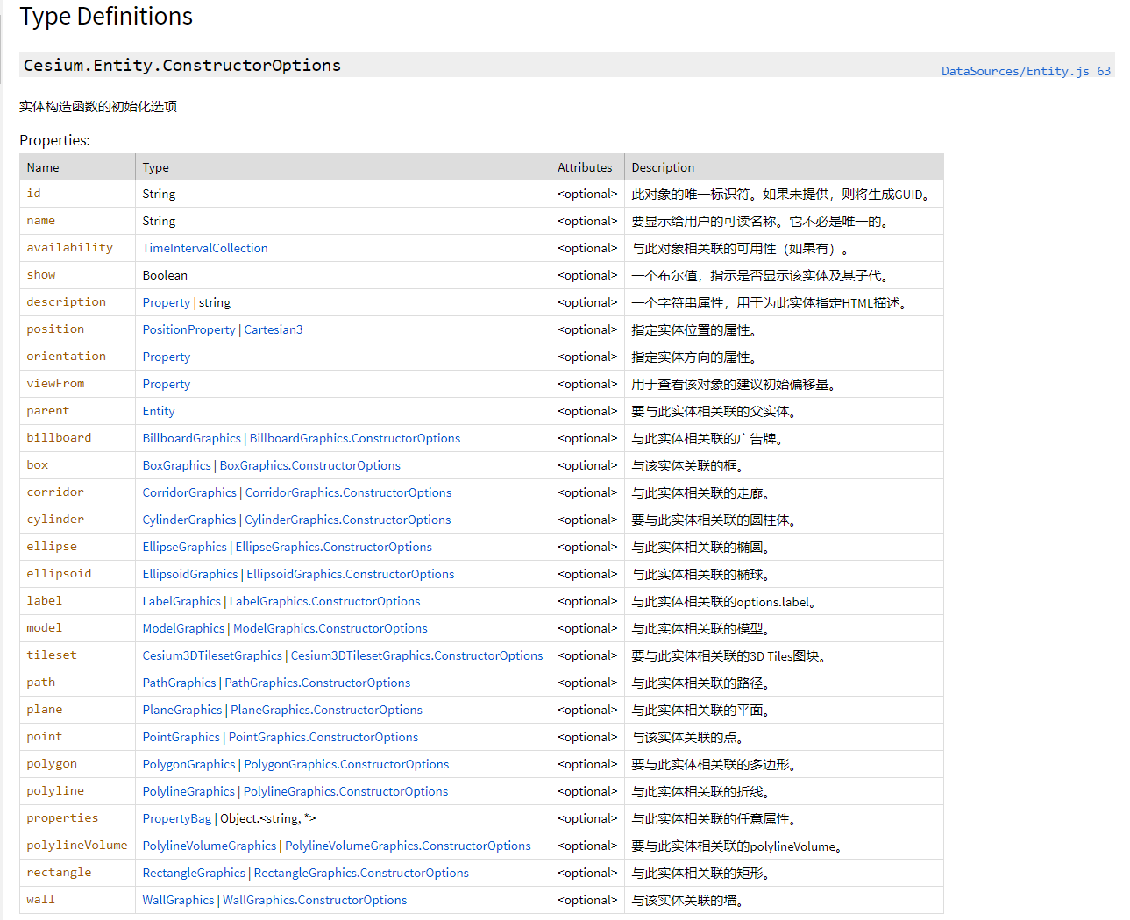Click 'Object.<string, *>' in properties row
Image resolution: width=1130 pixels, height=920 pixels.
[x=268, y=818]
